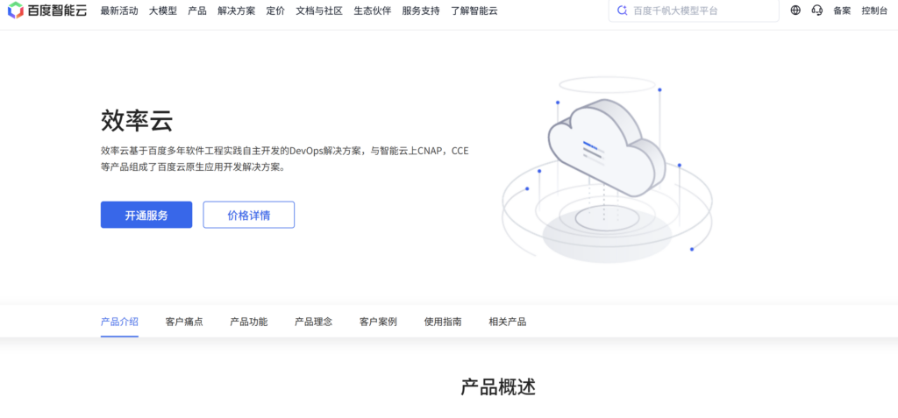Click the 备案 link
The image size is (898, 418).
point(842,11)
